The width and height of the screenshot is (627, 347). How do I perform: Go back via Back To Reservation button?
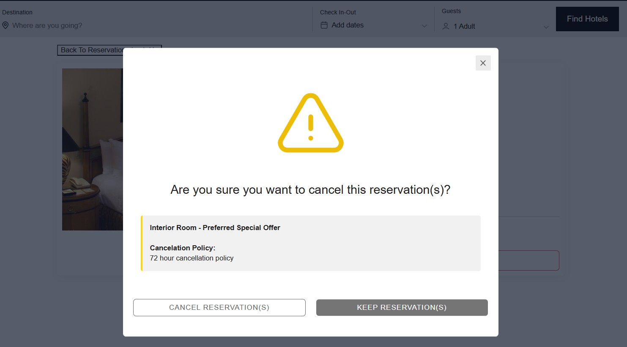pos(91,50)
